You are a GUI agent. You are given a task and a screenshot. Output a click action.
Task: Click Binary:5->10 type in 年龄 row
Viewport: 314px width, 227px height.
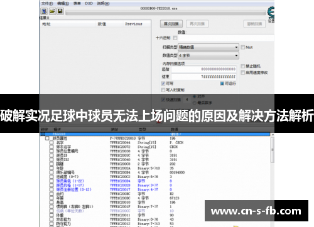pyautogui.click(x=149, y=168)
